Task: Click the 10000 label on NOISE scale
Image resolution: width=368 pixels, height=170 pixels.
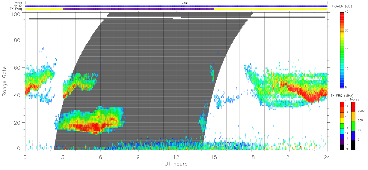Action: click(360, 110)
